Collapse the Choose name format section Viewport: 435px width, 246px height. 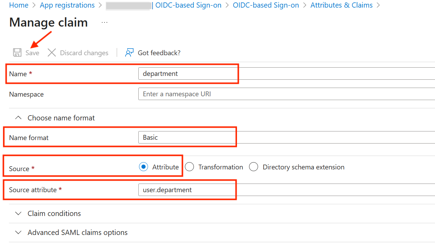tap(19, 118)
